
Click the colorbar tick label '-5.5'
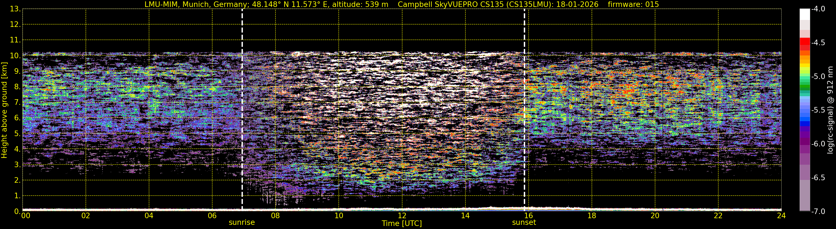818,110
